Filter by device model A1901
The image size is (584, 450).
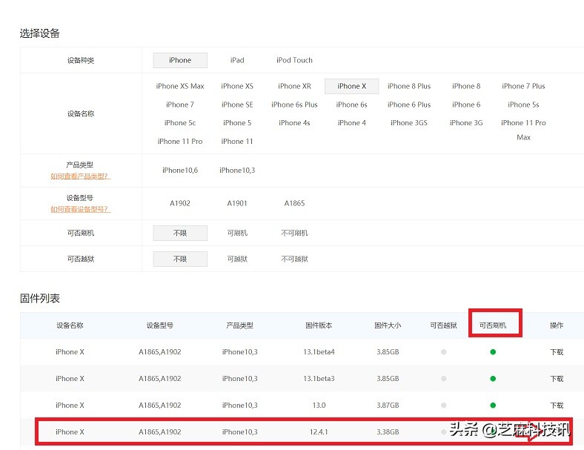(237, 203)
